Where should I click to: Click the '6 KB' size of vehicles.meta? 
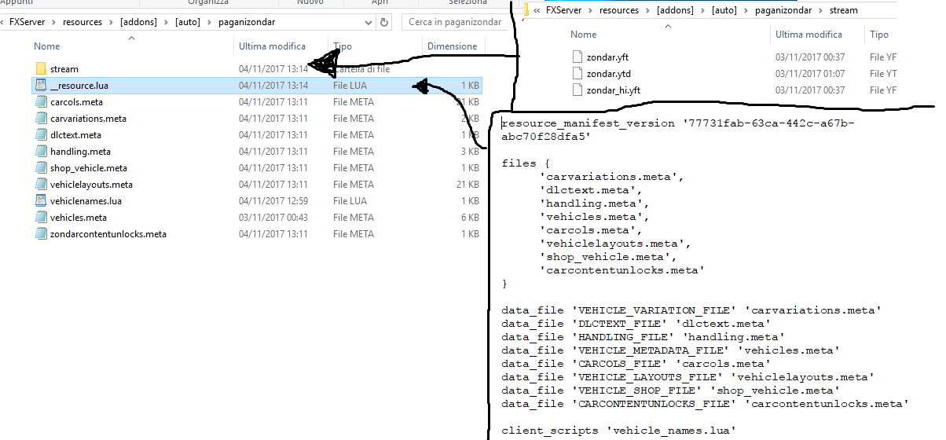[469, 218]
